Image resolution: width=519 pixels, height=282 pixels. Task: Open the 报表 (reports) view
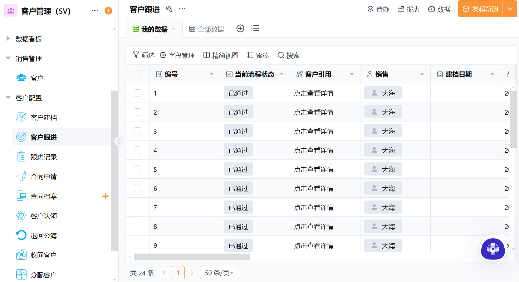pos(409,9)
